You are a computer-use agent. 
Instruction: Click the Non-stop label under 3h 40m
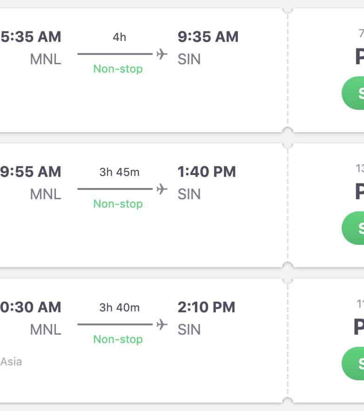tap(118, 339)
